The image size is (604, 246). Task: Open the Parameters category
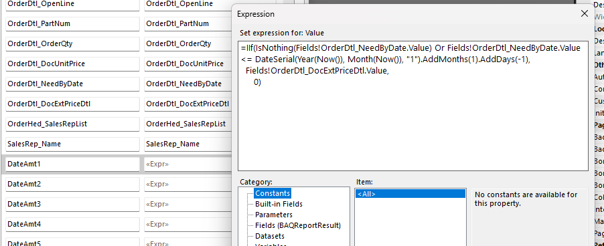273,215
